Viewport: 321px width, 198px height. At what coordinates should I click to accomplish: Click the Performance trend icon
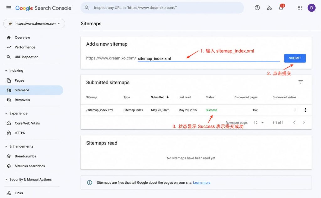[8, 47]
